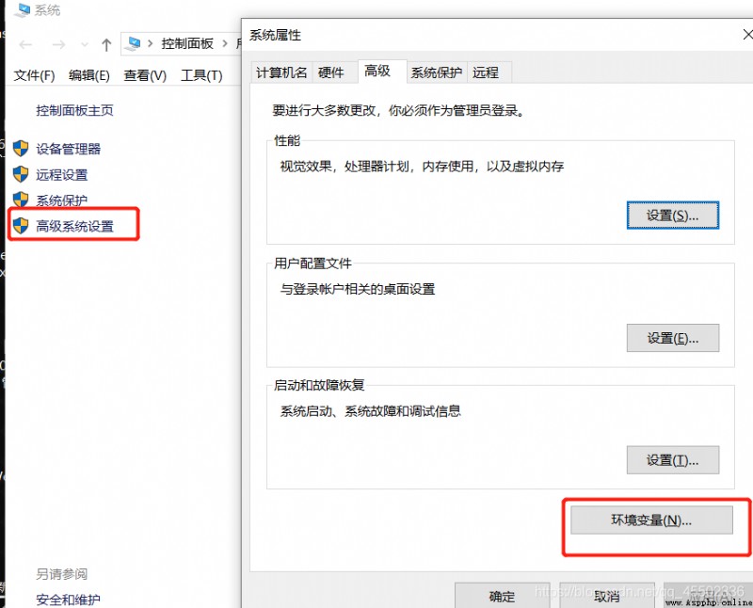Open 控制面板主页 link

pos(74,110)
